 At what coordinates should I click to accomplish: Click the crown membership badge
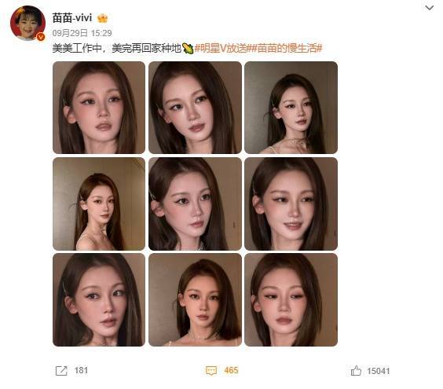103,18
